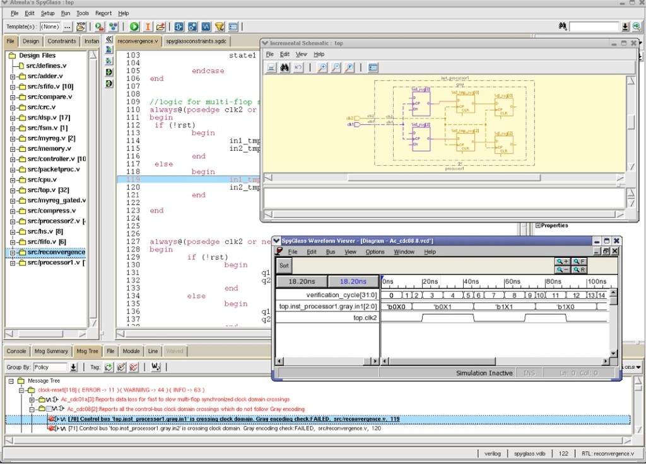The height and width of the screenshot is (464, 646).
Task: Click the orange 'I' incremental icon
Action: [148, 26]
